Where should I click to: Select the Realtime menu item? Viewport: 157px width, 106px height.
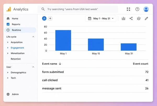pyautogui.click(x=20, y=30)
